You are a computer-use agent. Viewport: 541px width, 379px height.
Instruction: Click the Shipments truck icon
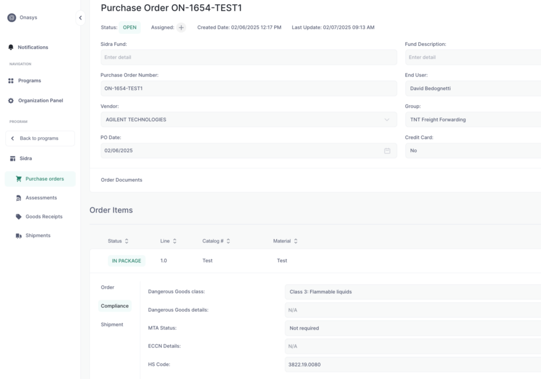18,236
